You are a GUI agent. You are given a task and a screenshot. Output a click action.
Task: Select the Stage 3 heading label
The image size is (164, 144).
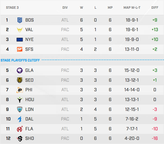(x=12, y=8)
